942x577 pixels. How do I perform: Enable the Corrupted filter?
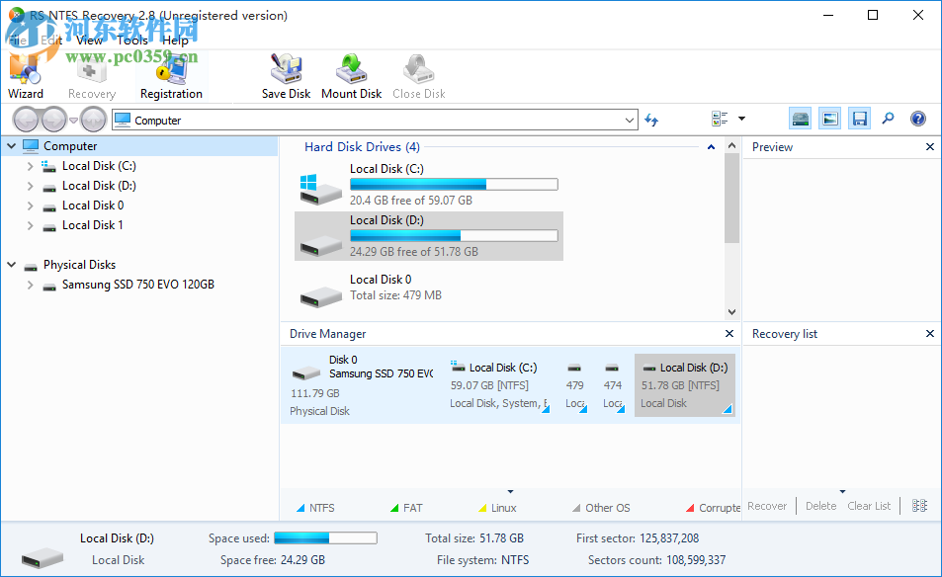click(713, 507)
